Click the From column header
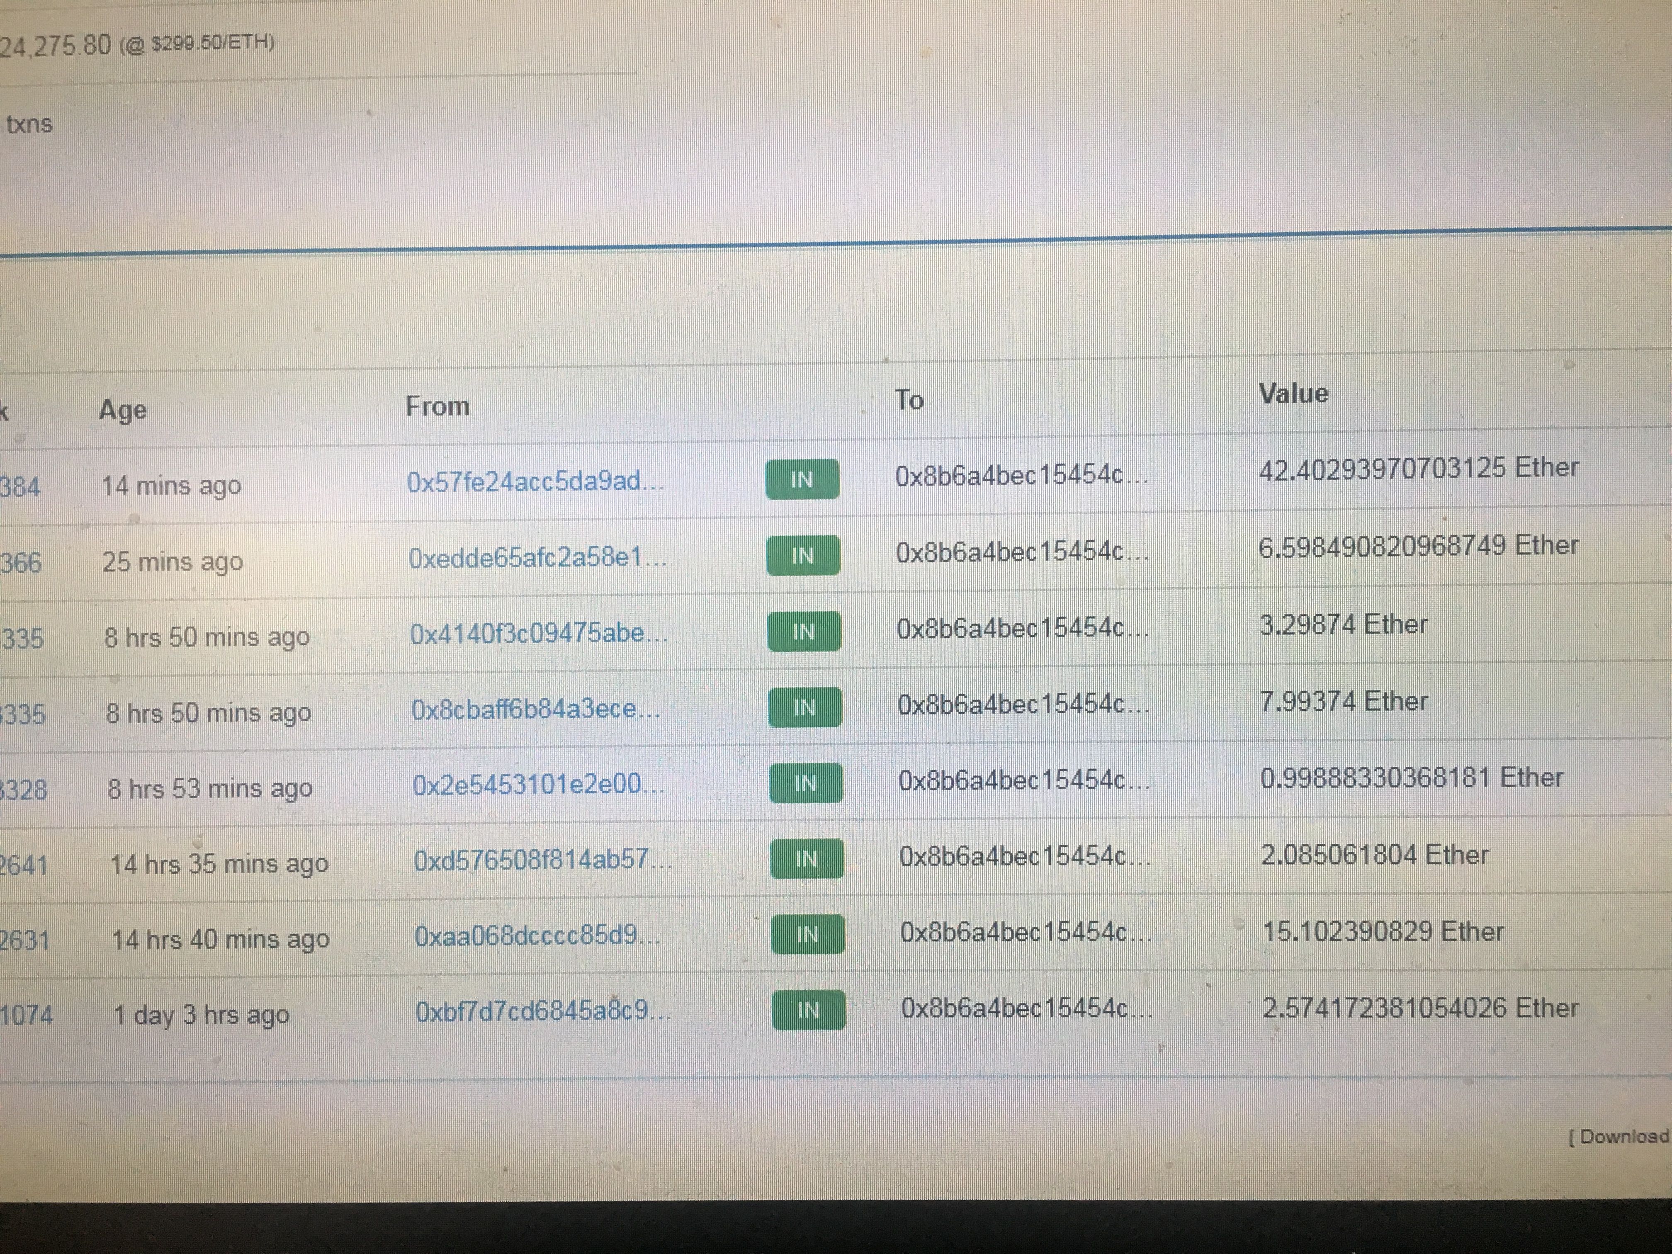The width and height of the screenshot is (1672, 1254). (x=437, y=406)
